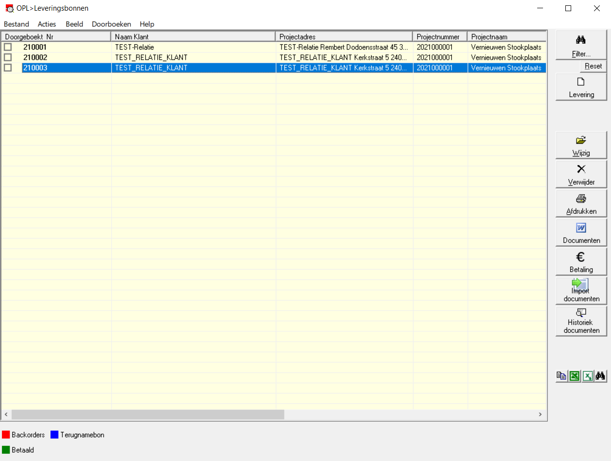Sort by Naam Klant column header
This screenshot has height=461, width=611.
[194, 37]
